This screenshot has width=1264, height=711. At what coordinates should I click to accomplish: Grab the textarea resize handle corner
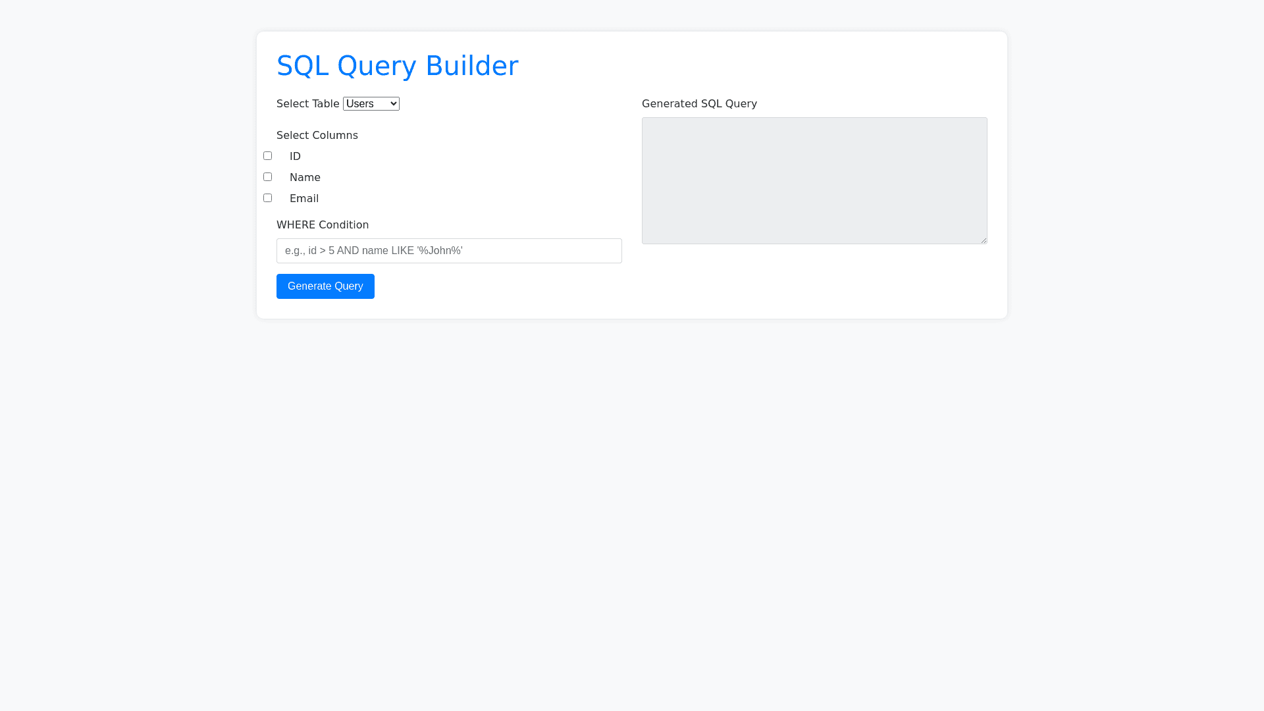(x=984, y=240)
